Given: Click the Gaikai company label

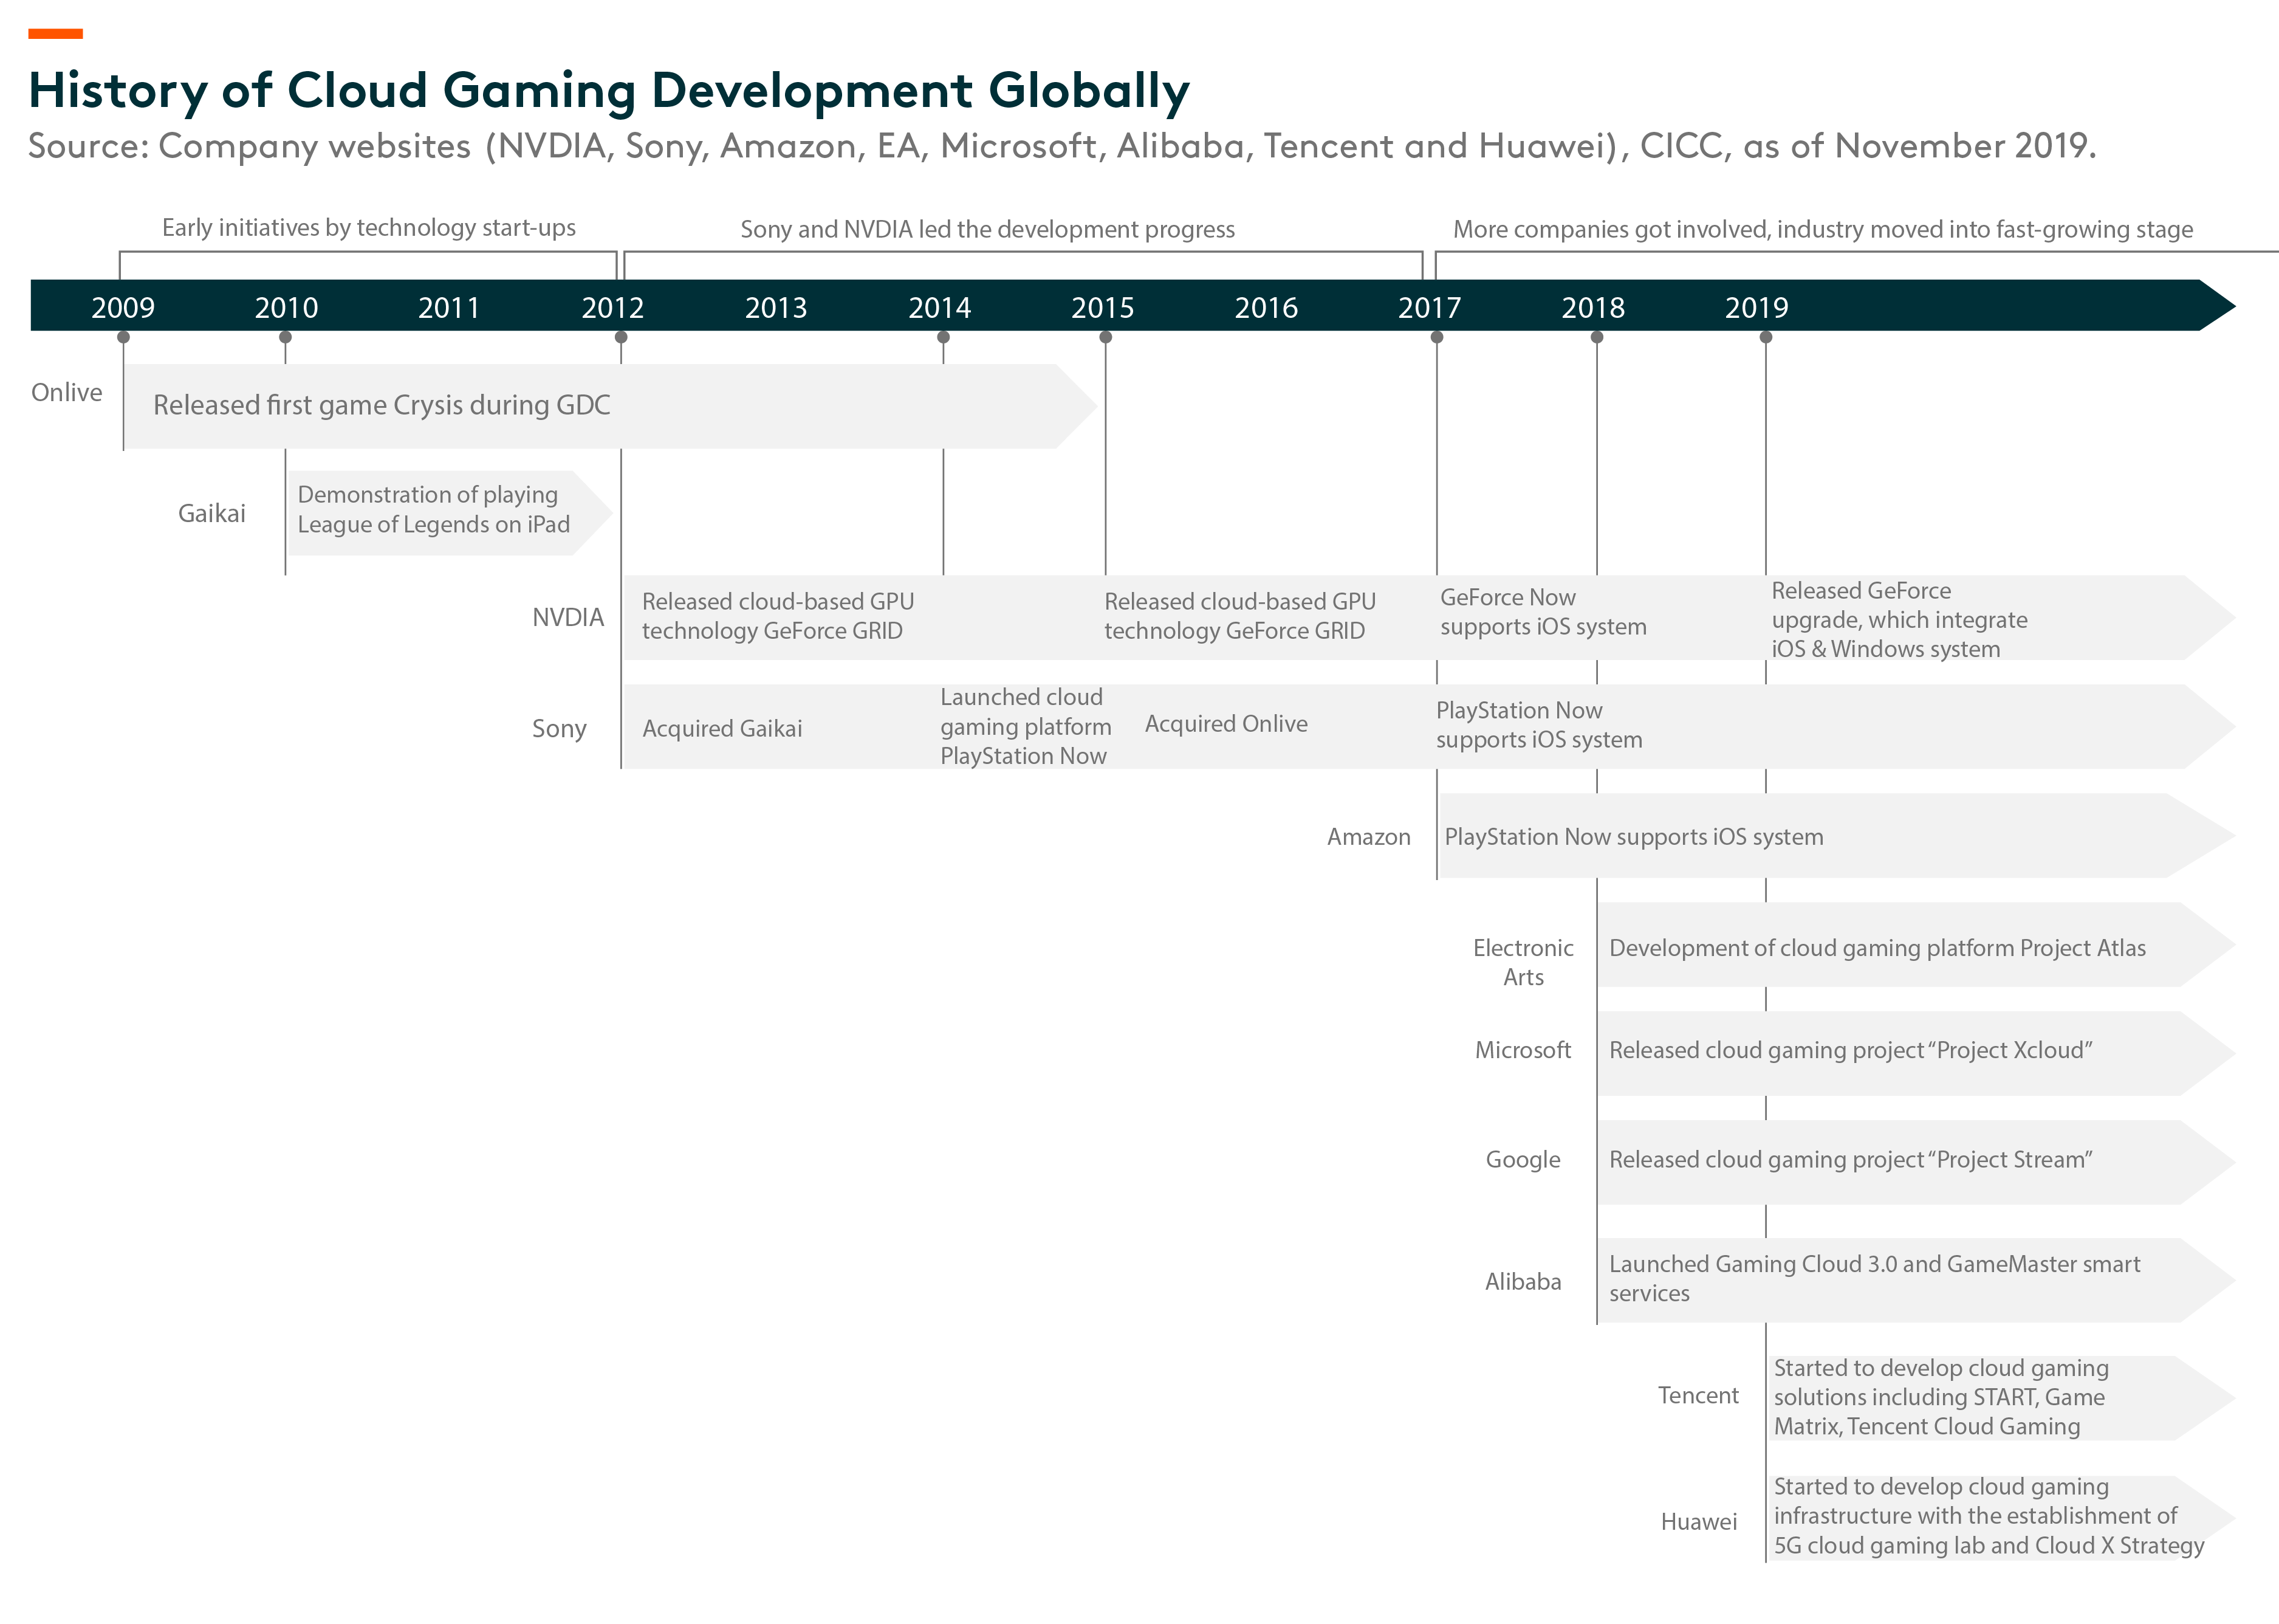Looking at the screenshot, I should (211, 513).
